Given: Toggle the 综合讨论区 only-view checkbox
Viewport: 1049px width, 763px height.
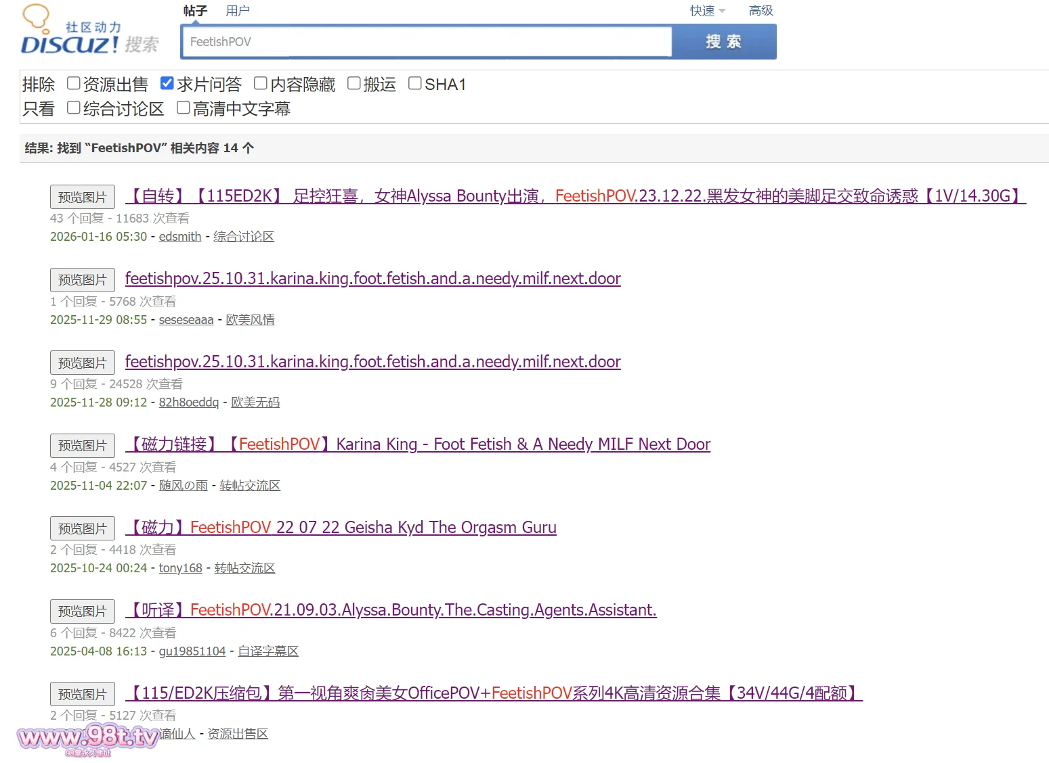Looking at the screenshot, I should point(74,108).
